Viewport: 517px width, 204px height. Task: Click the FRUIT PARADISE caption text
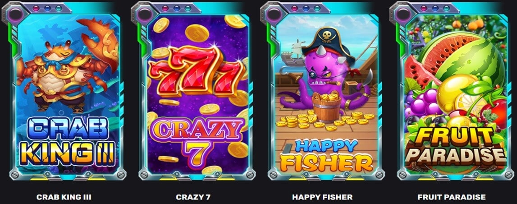pos(452,197)
